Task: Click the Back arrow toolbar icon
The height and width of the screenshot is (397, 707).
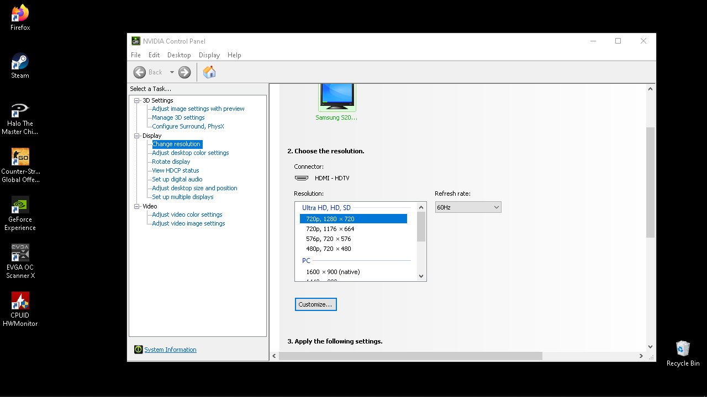Action: 140,72
